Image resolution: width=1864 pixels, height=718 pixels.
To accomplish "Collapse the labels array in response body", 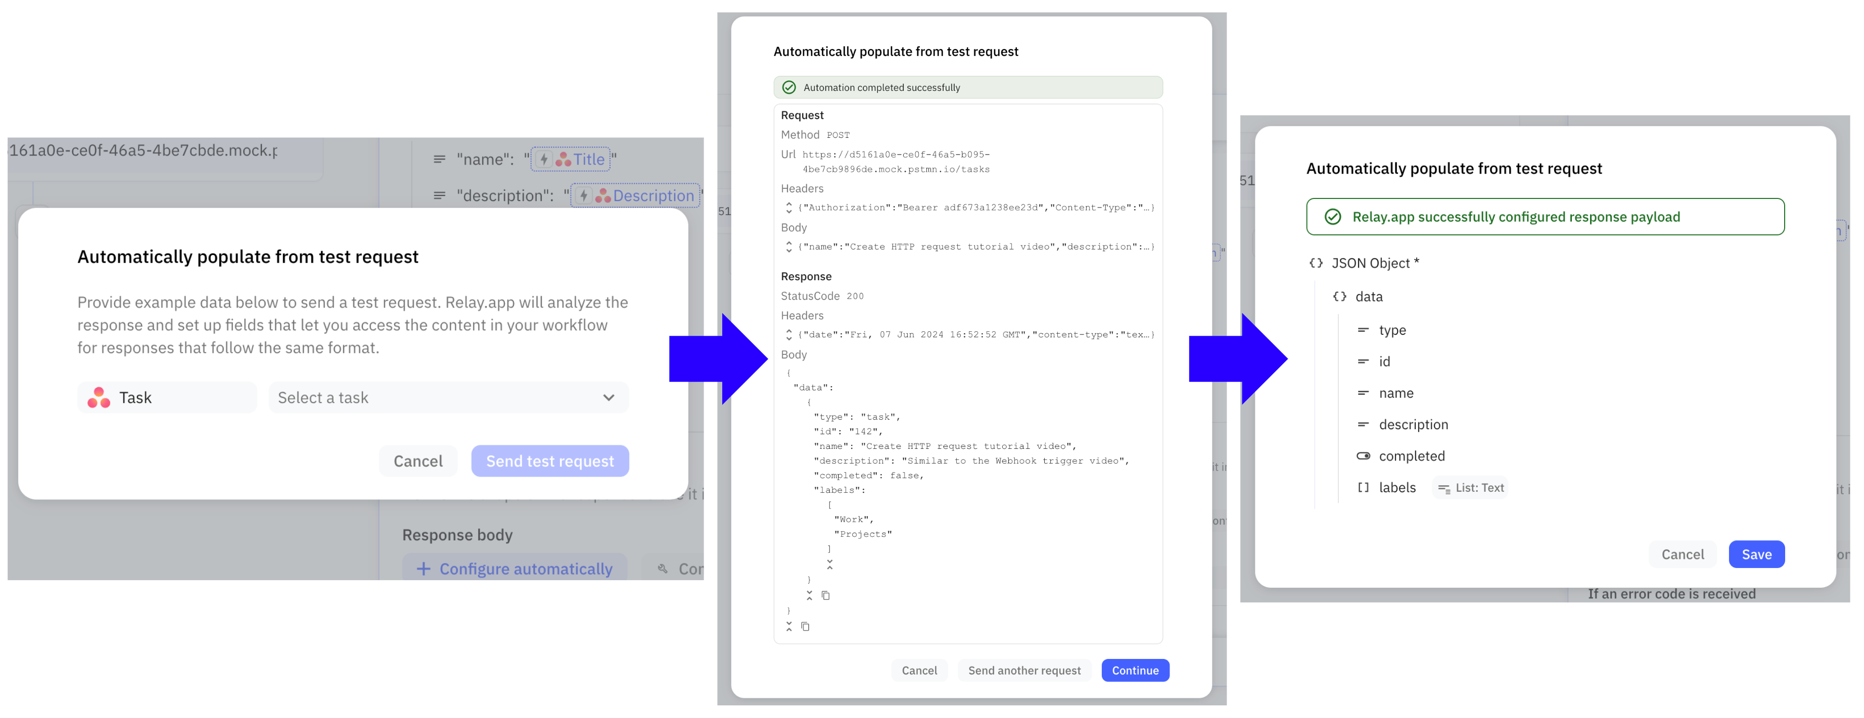I will pyautogui.click(x=829, y=564).
